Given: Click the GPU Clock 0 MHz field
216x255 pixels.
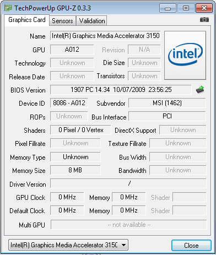Looking at the screenshot, I should [67, 197].
